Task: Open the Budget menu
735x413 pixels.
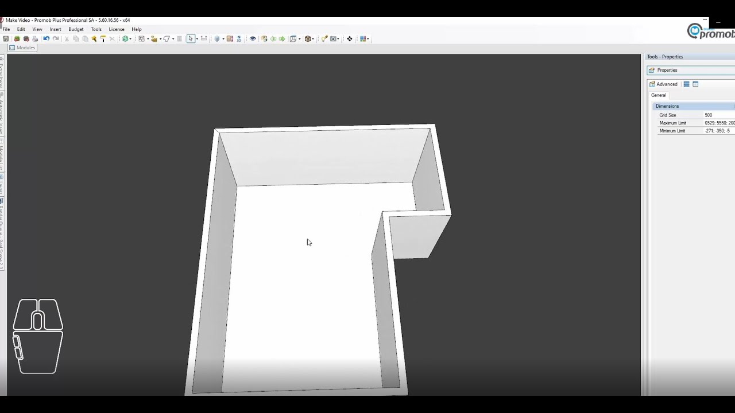Action: 76,29
